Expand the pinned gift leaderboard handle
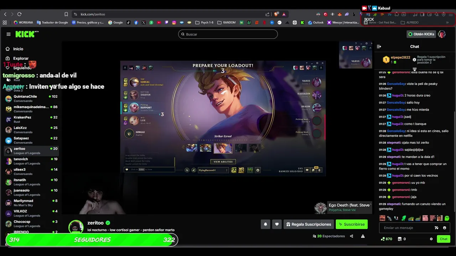 pyautogui.click(x=415, y=69)
